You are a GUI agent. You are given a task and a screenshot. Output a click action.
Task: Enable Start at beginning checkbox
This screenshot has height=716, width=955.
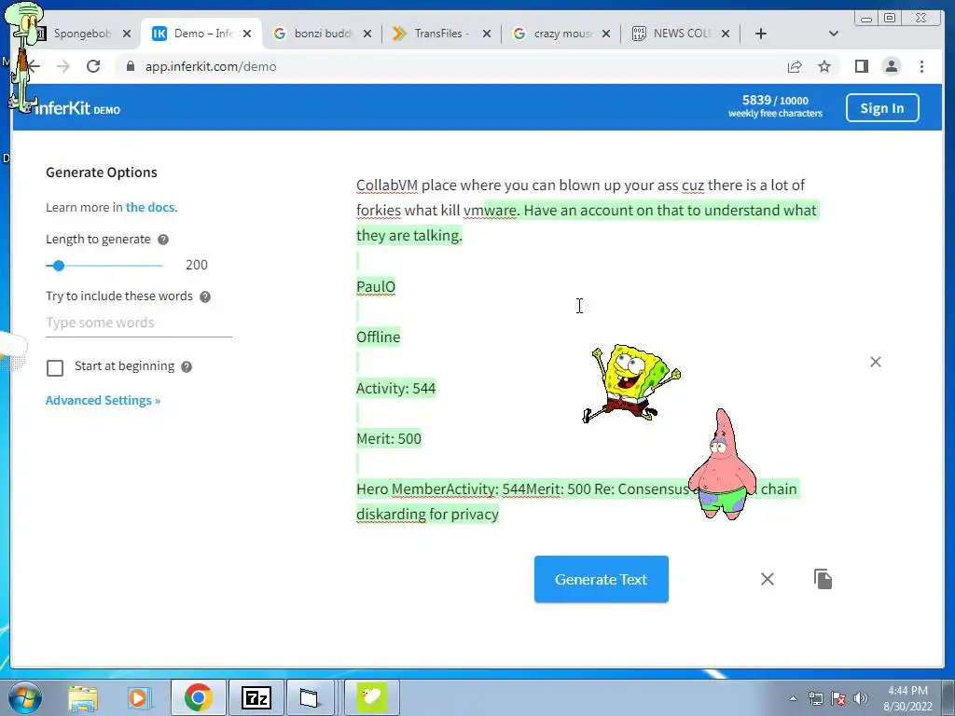point(55,367)
